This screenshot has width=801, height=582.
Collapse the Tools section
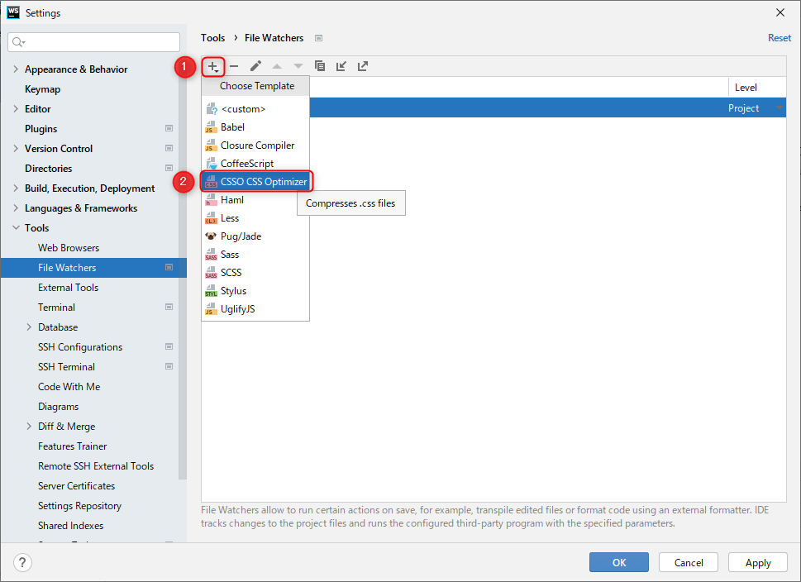pyautogui.click(x=16, y=228)
